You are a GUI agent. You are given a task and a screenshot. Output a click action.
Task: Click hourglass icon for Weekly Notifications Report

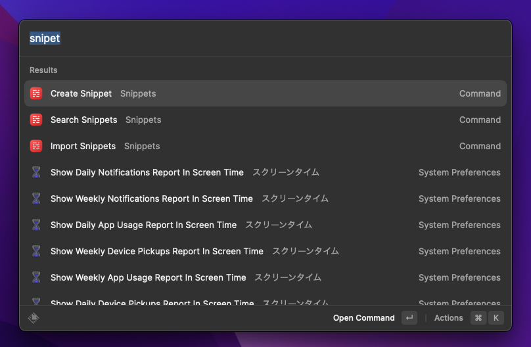36,198
